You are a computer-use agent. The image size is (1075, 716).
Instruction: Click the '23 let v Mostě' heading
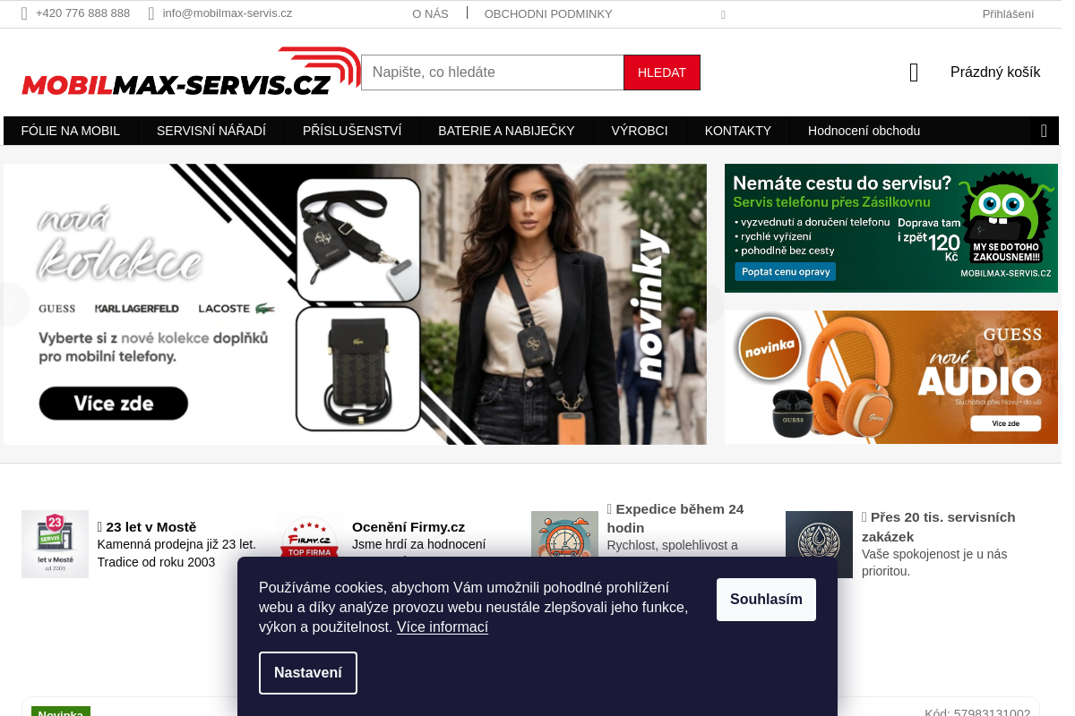coord(147,527)
